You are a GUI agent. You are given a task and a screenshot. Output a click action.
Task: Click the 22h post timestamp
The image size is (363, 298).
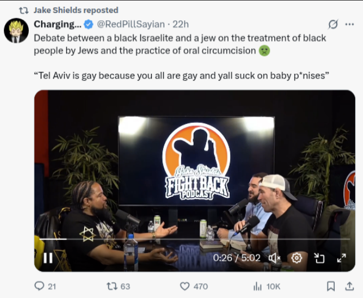pos(181,24)
